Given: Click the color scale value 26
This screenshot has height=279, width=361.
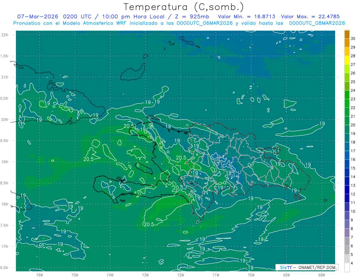Looking at the screenshot, I should click(x=353, y=73).
